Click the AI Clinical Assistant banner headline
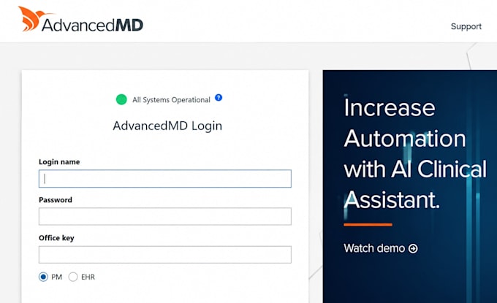This screenshot has width=497, height=303. 415,153
